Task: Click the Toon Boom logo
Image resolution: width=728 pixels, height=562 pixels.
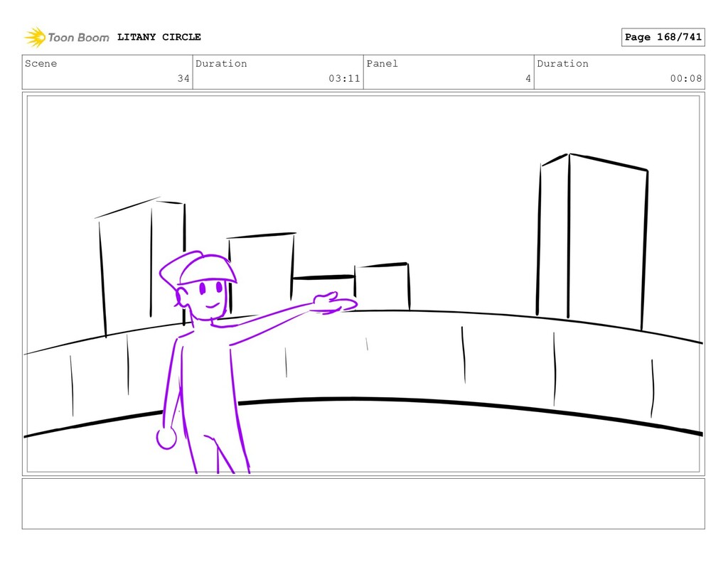Action: pos(67,37)
